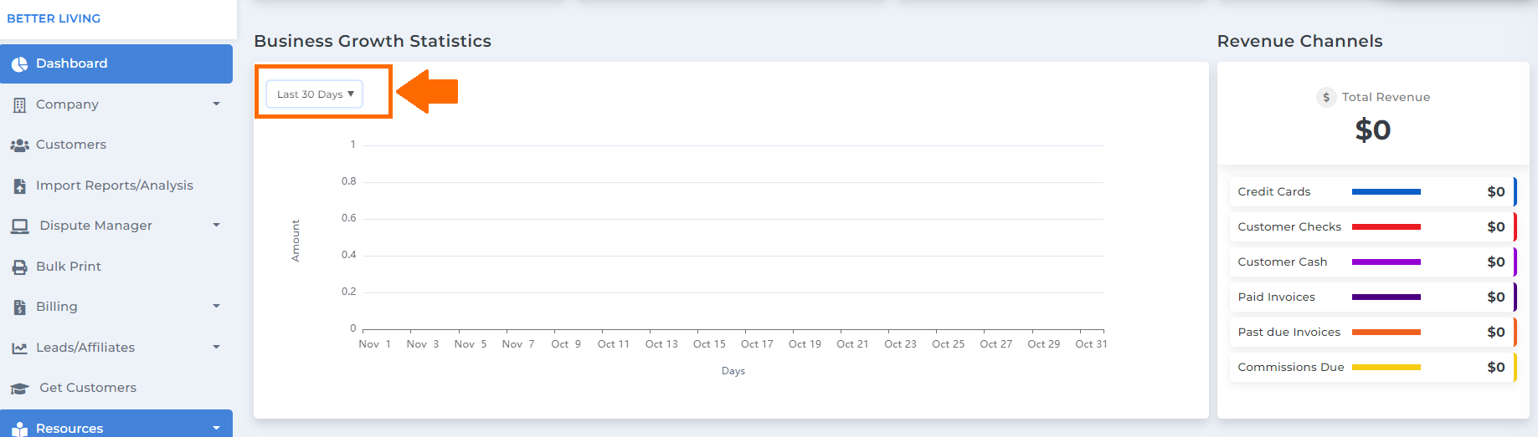
Task: Click the Leads/Affiliates chart icon
Action: pos(19,348)
